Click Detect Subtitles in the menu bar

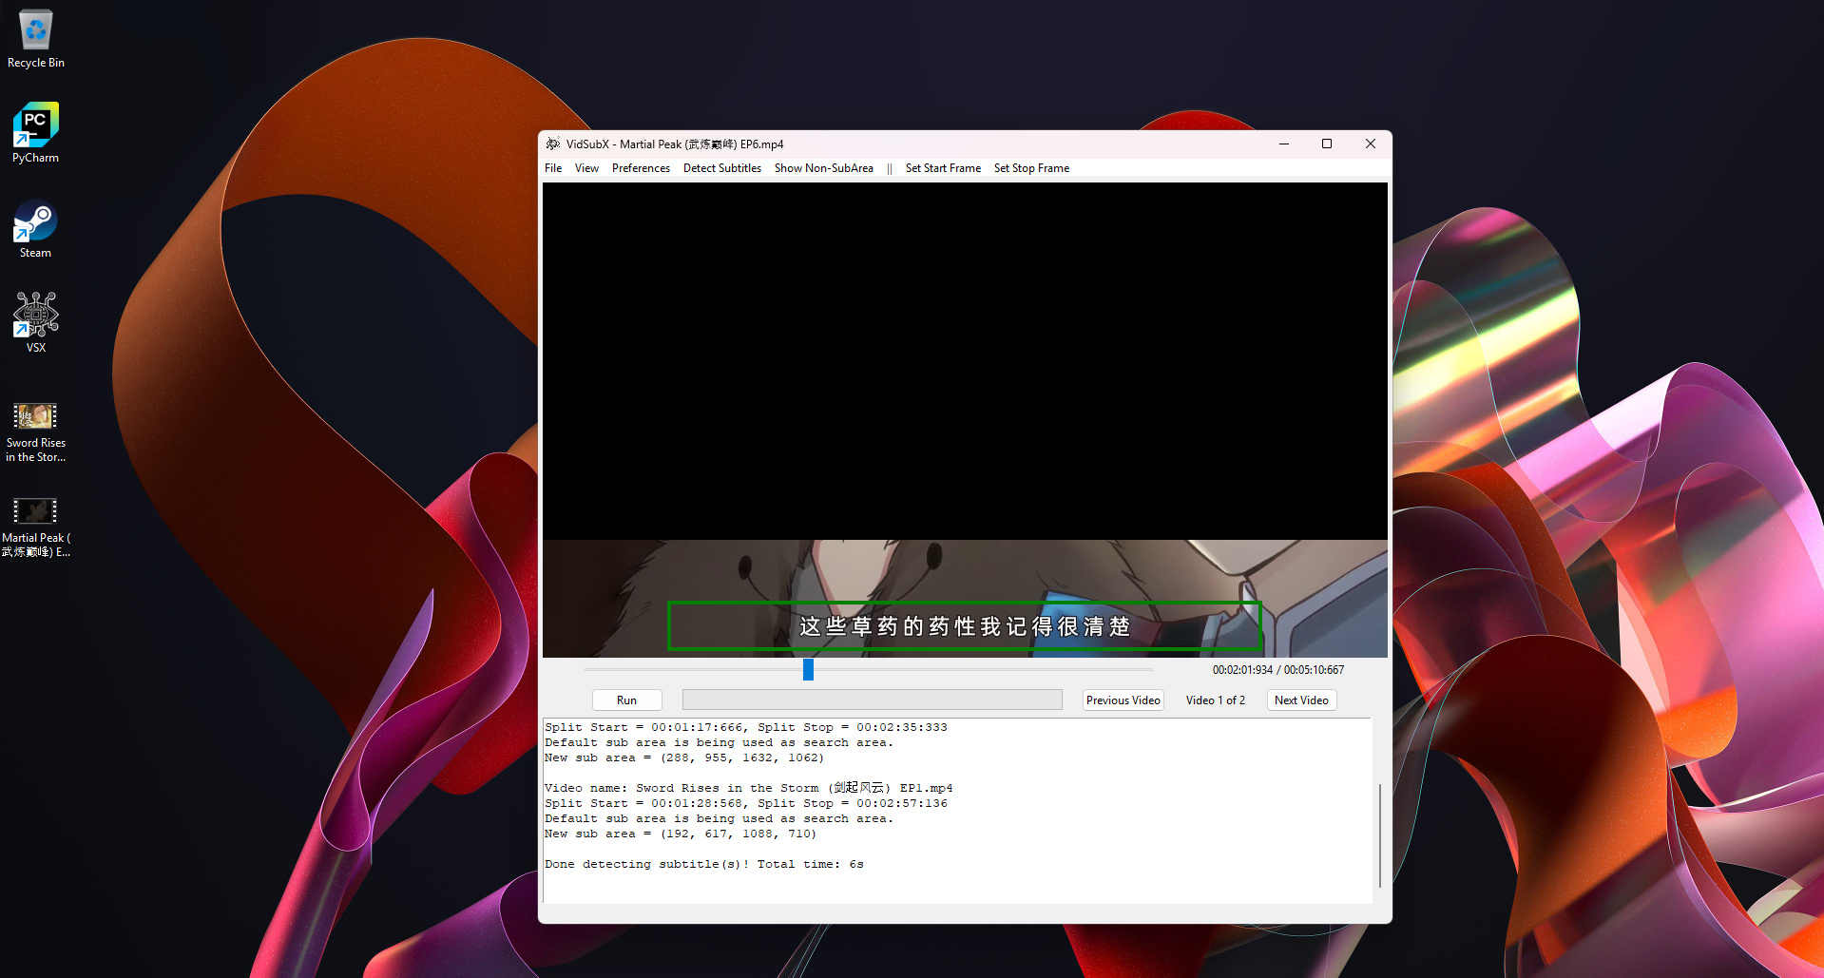(722, 168)
